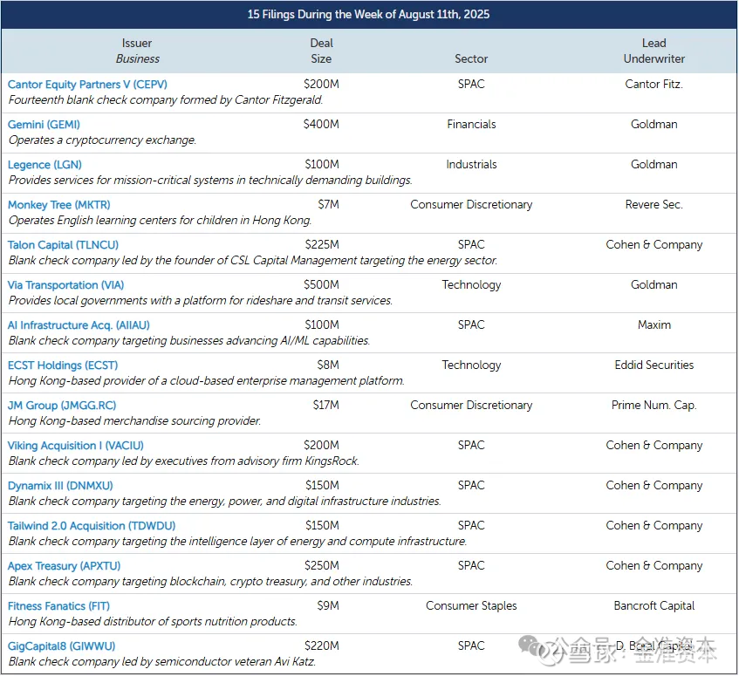Screen dimensions: 739x676
Task: Open the JM Group (JMGG.RC) link
Action: pyautogui.click(x=62, y=405)
